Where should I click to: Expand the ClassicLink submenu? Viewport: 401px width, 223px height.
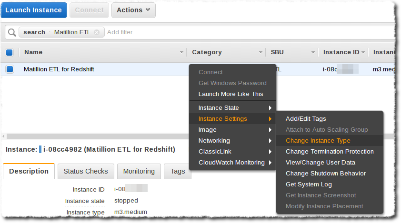[232, 152]
